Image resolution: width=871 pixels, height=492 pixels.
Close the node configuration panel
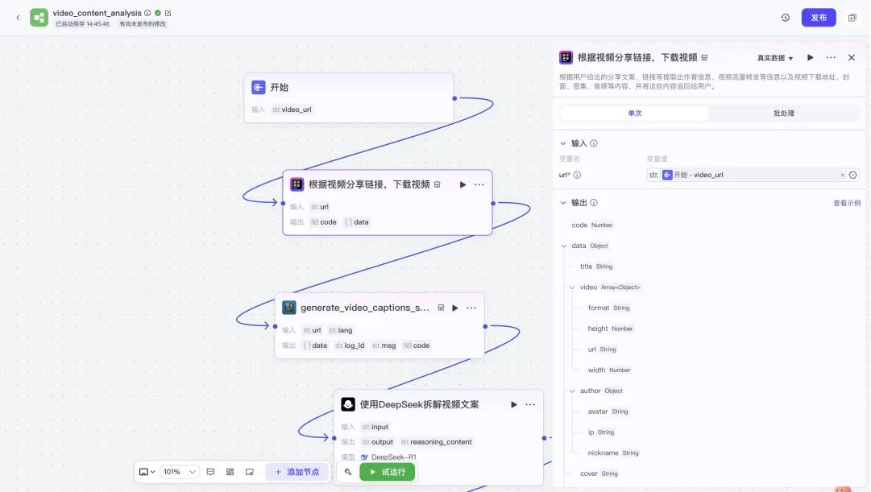click(x=852, y=58)
